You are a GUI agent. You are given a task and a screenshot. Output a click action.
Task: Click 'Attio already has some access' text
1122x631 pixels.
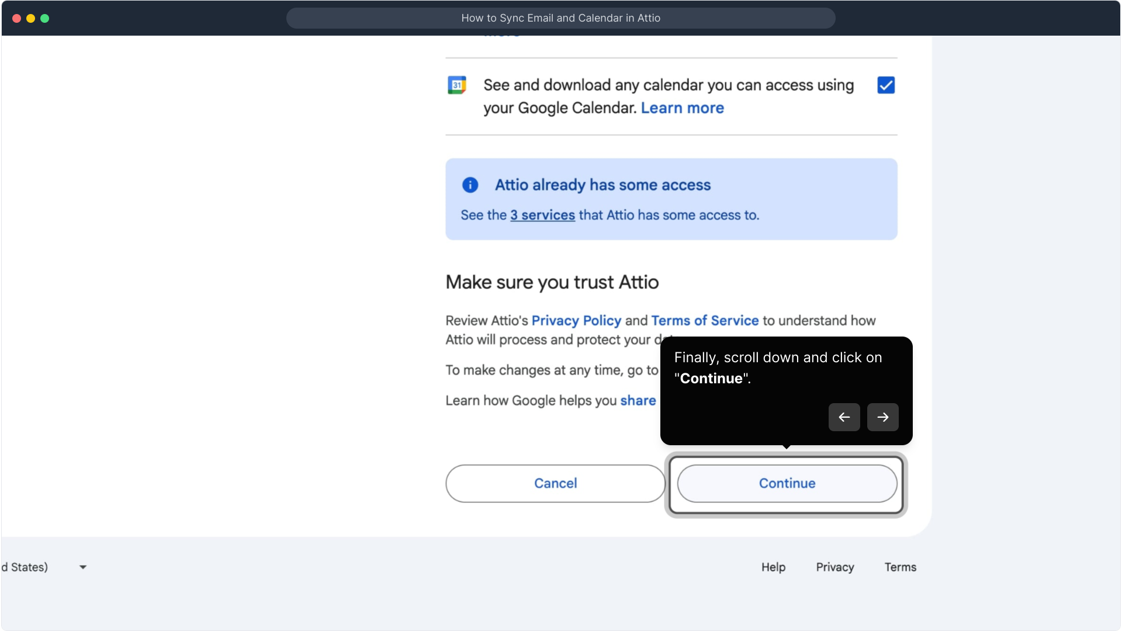(602, 185)
